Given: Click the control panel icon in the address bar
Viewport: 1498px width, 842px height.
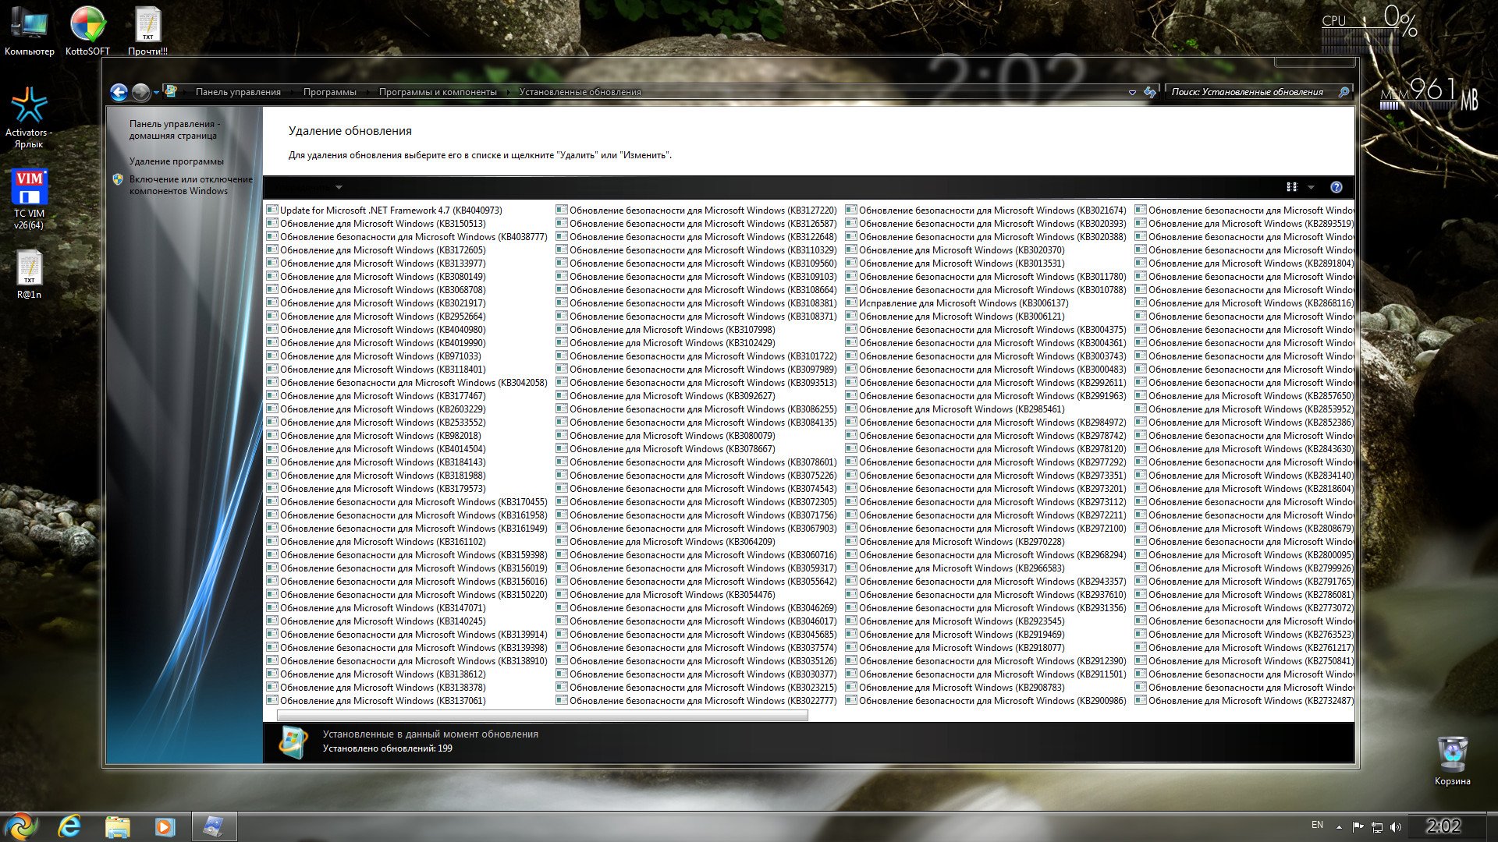Looking at the screenshot, I should [x=170, y=91].
